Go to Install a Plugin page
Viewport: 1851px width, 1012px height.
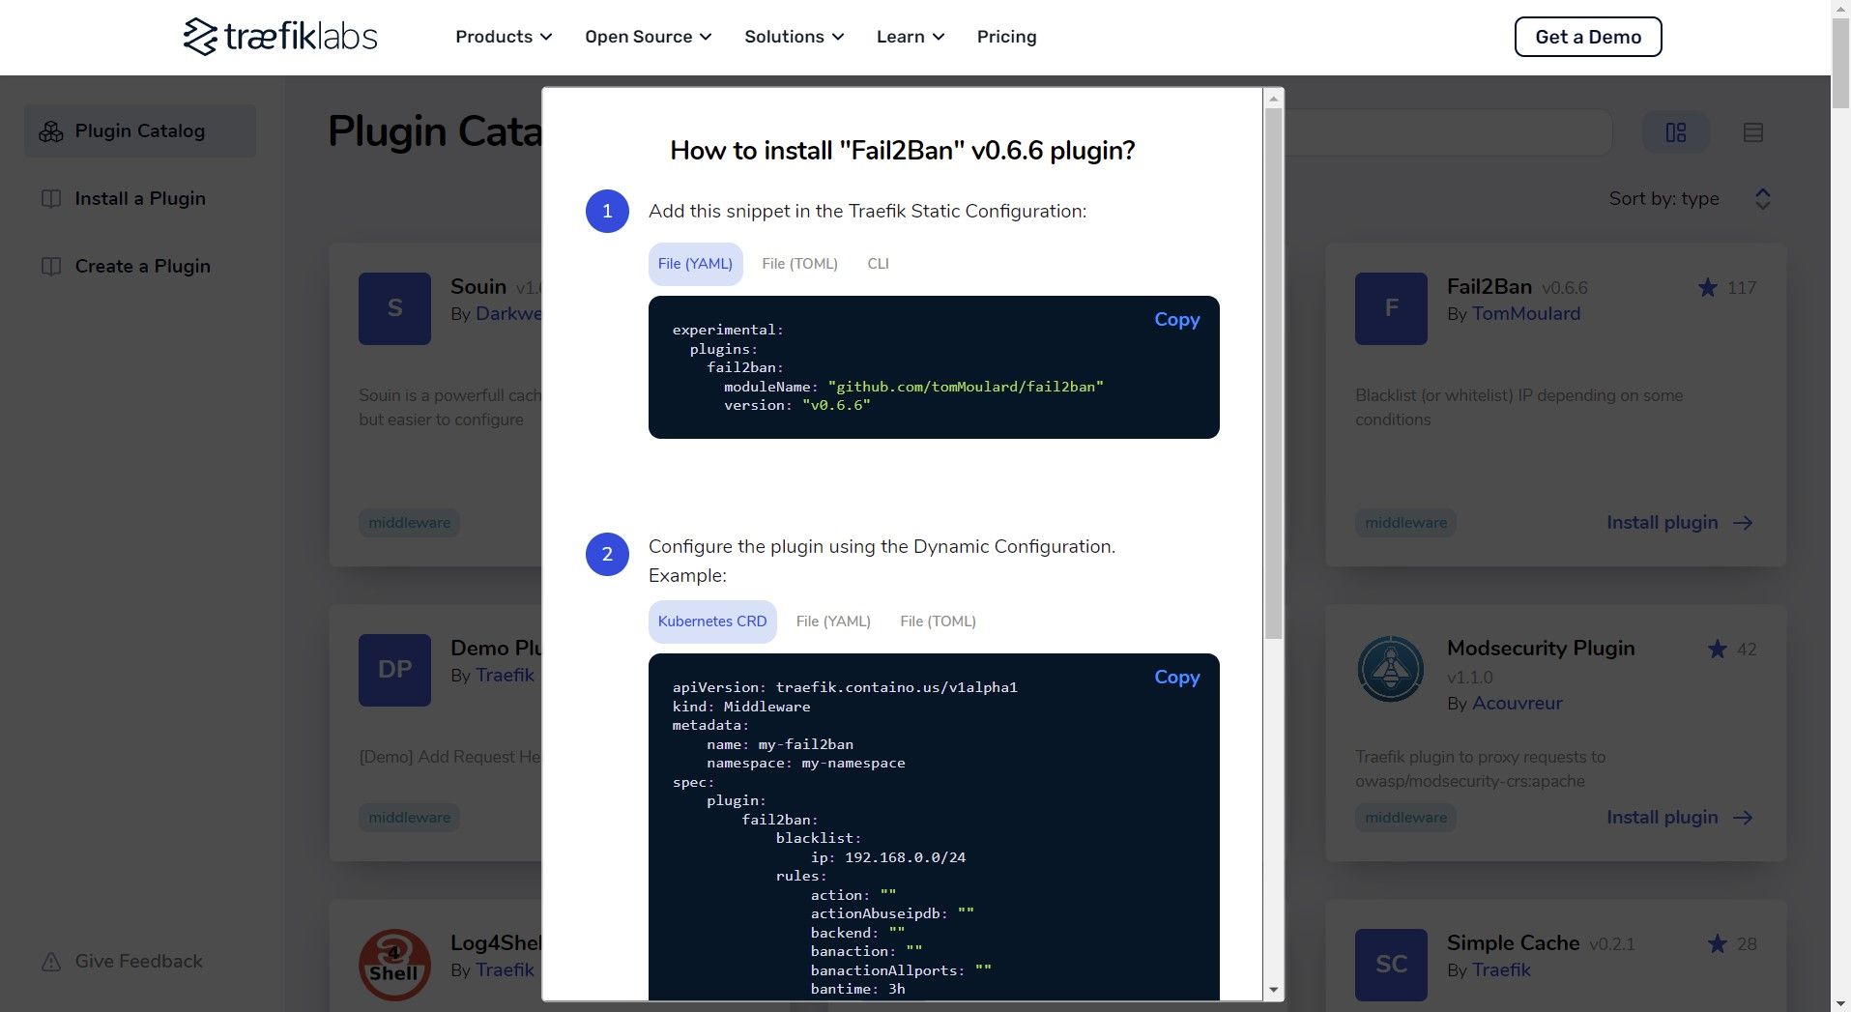click(x=140, y=199)
